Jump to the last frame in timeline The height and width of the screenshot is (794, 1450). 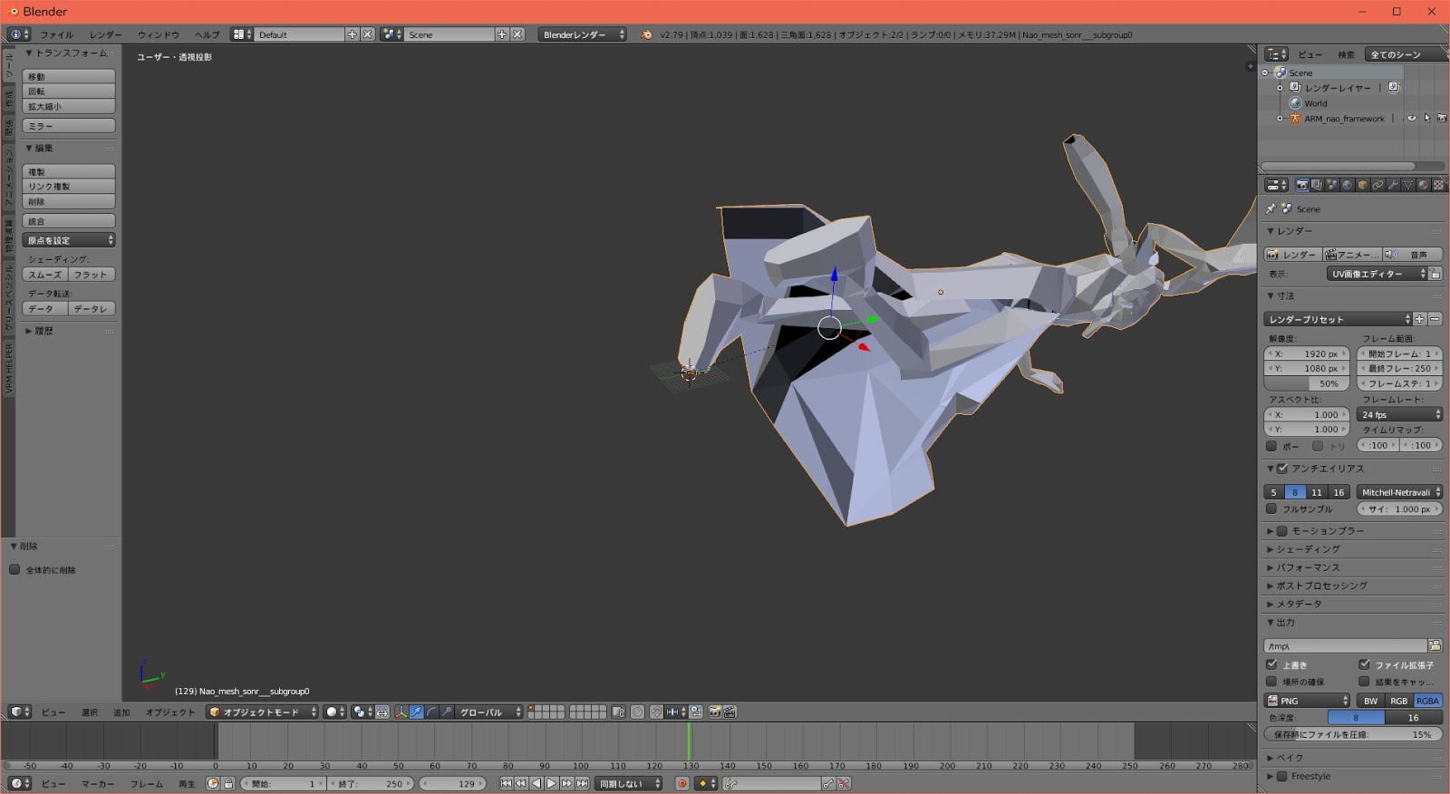pyautogui.click(x=582, y=784)
